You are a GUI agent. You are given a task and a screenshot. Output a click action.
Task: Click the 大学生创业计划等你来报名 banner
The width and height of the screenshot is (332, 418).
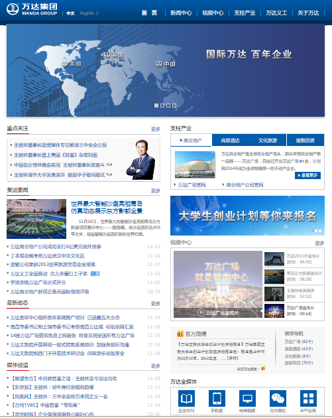(x=247, y=216)
